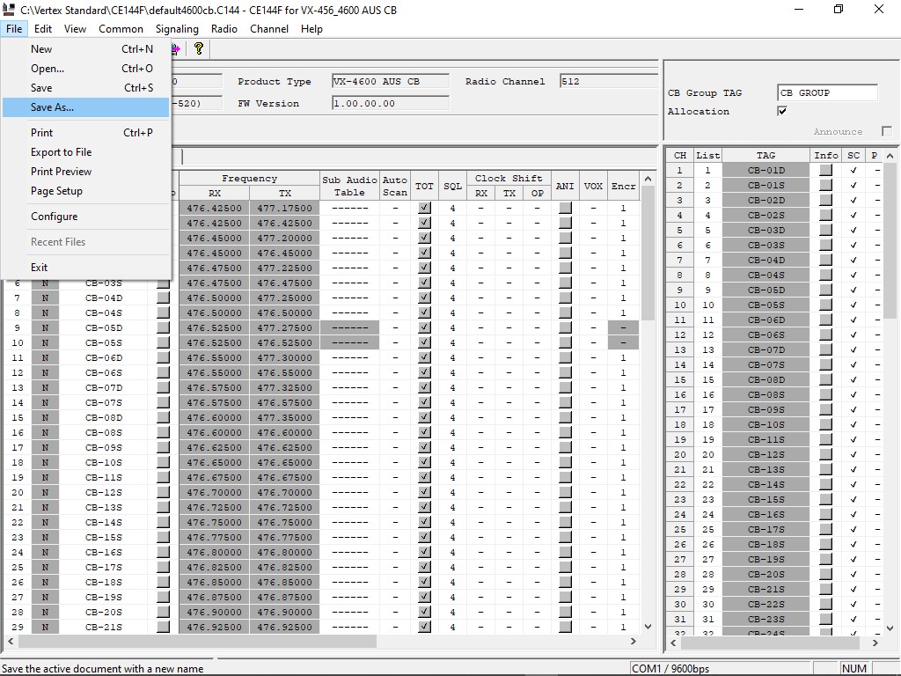CB Group list horizontal scrollbar right arrow
This screenshot has width=901, height=676.
click(875, 643)
